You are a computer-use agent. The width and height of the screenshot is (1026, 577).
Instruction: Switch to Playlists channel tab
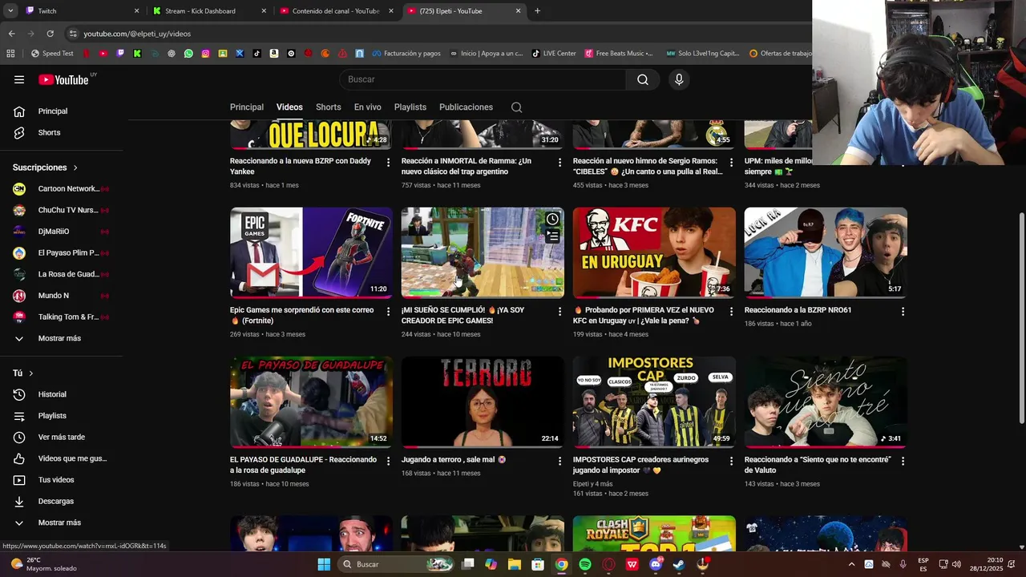tap(410, 107)
